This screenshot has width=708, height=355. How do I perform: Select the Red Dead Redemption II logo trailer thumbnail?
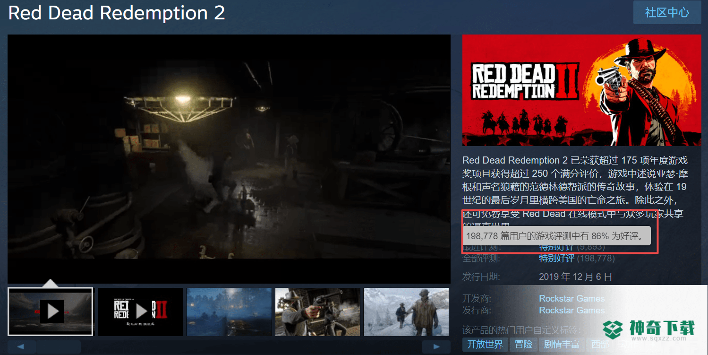(x=140, y=312)
